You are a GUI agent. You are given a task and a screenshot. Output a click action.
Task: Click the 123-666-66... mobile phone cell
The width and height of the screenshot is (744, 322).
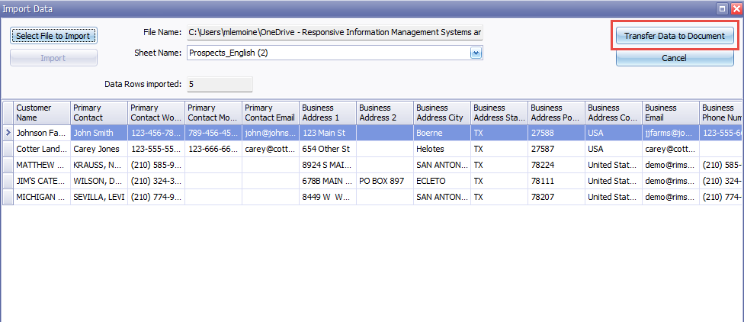coord(213,149)
